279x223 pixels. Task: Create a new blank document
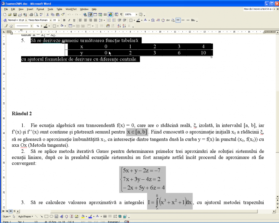point(5,15)
